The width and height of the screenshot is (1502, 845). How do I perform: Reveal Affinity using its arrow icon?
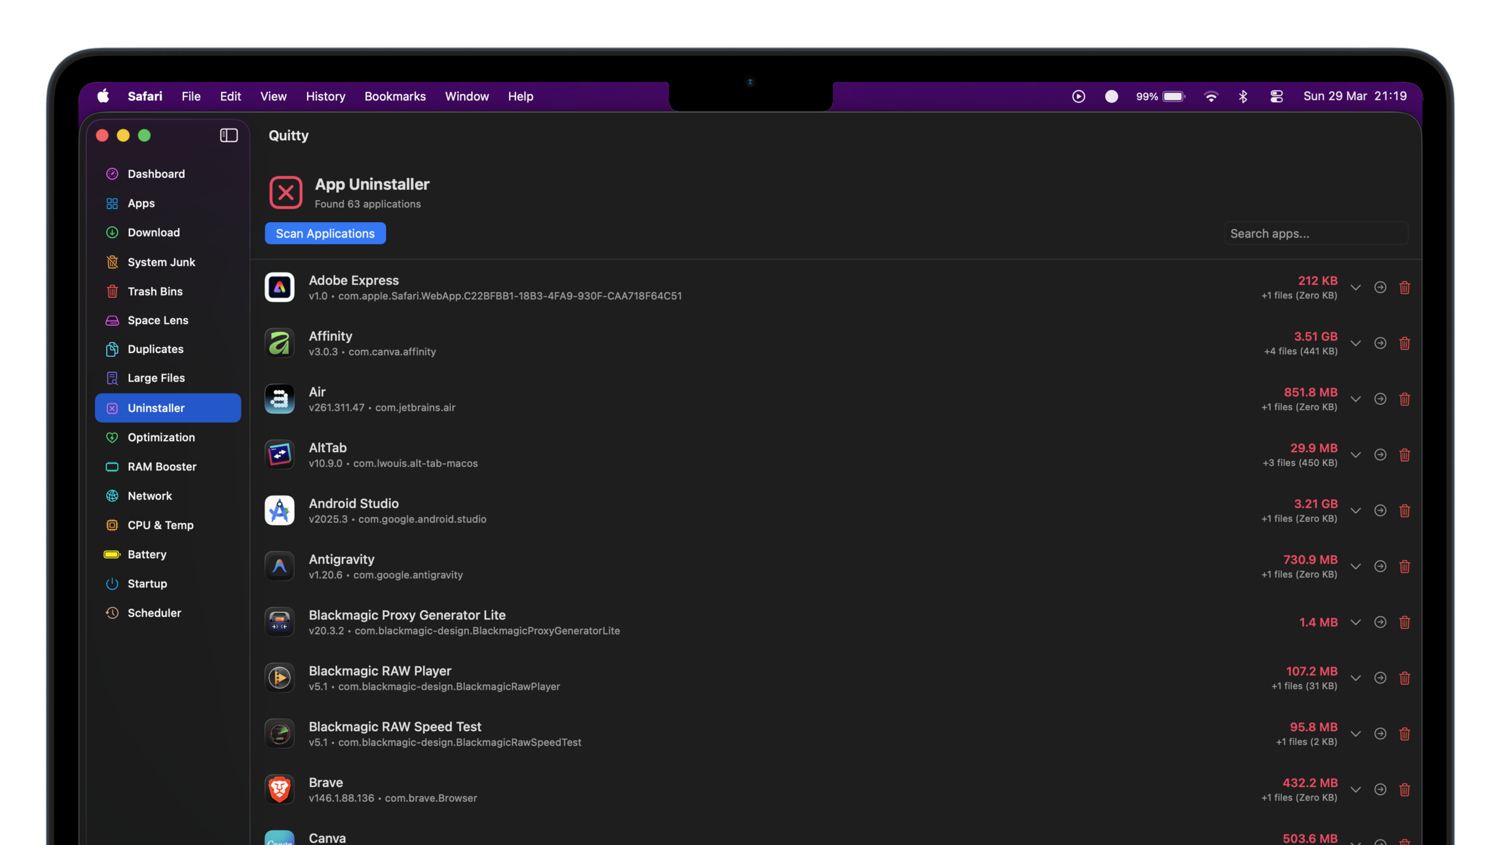1380,343
